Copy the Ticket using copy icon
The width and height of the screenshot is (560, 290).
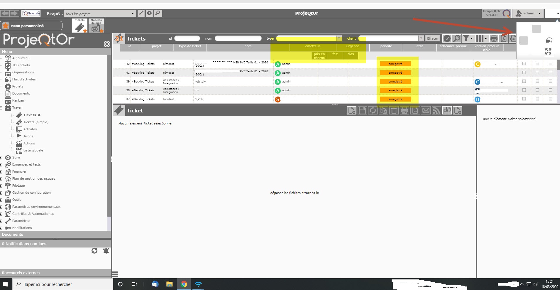click(383, 111)
